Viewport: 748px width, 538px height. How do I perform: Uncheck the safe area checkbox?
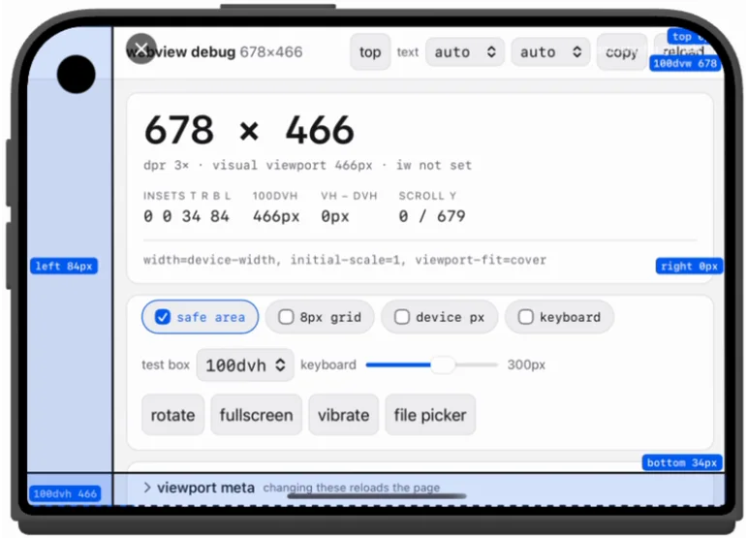click(x=163, y=317)
